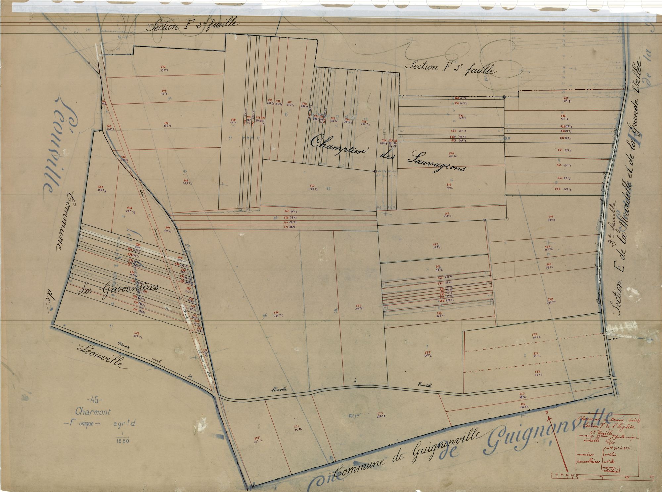The height and width of the screenshot is (492, 662).
Task: Click parcel label '571 287'
Action: click(x=290, y=227)
